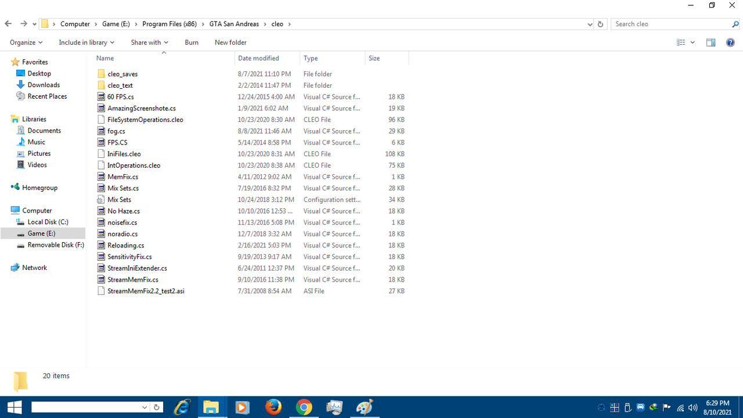Open Videos library

pyautogui.click(x=37, y=165)
